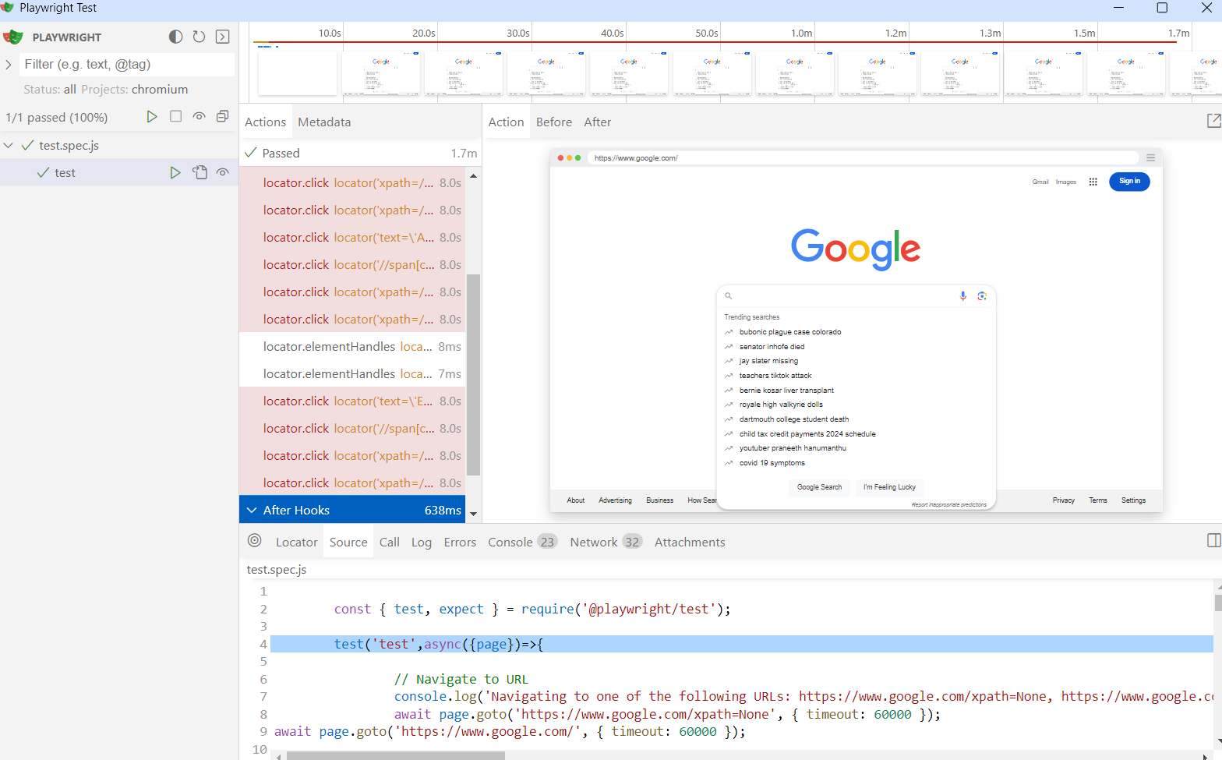This screenshot has width=1222, height=760.
Task: Open the Source tab
Action: (348, 542)
